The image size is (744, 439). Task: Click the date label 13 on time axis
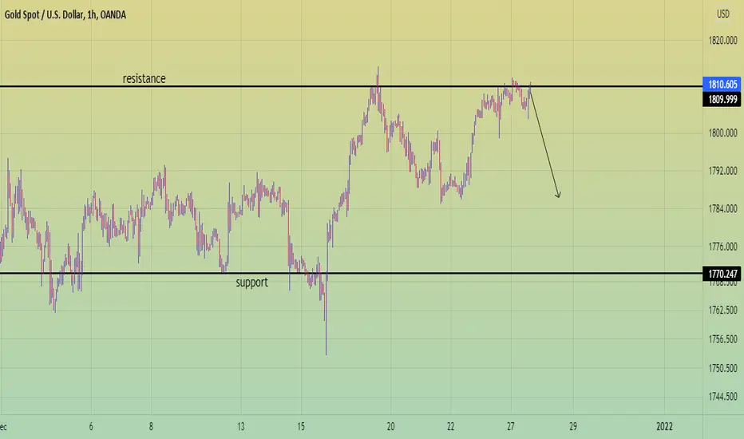tap(241, 427)
